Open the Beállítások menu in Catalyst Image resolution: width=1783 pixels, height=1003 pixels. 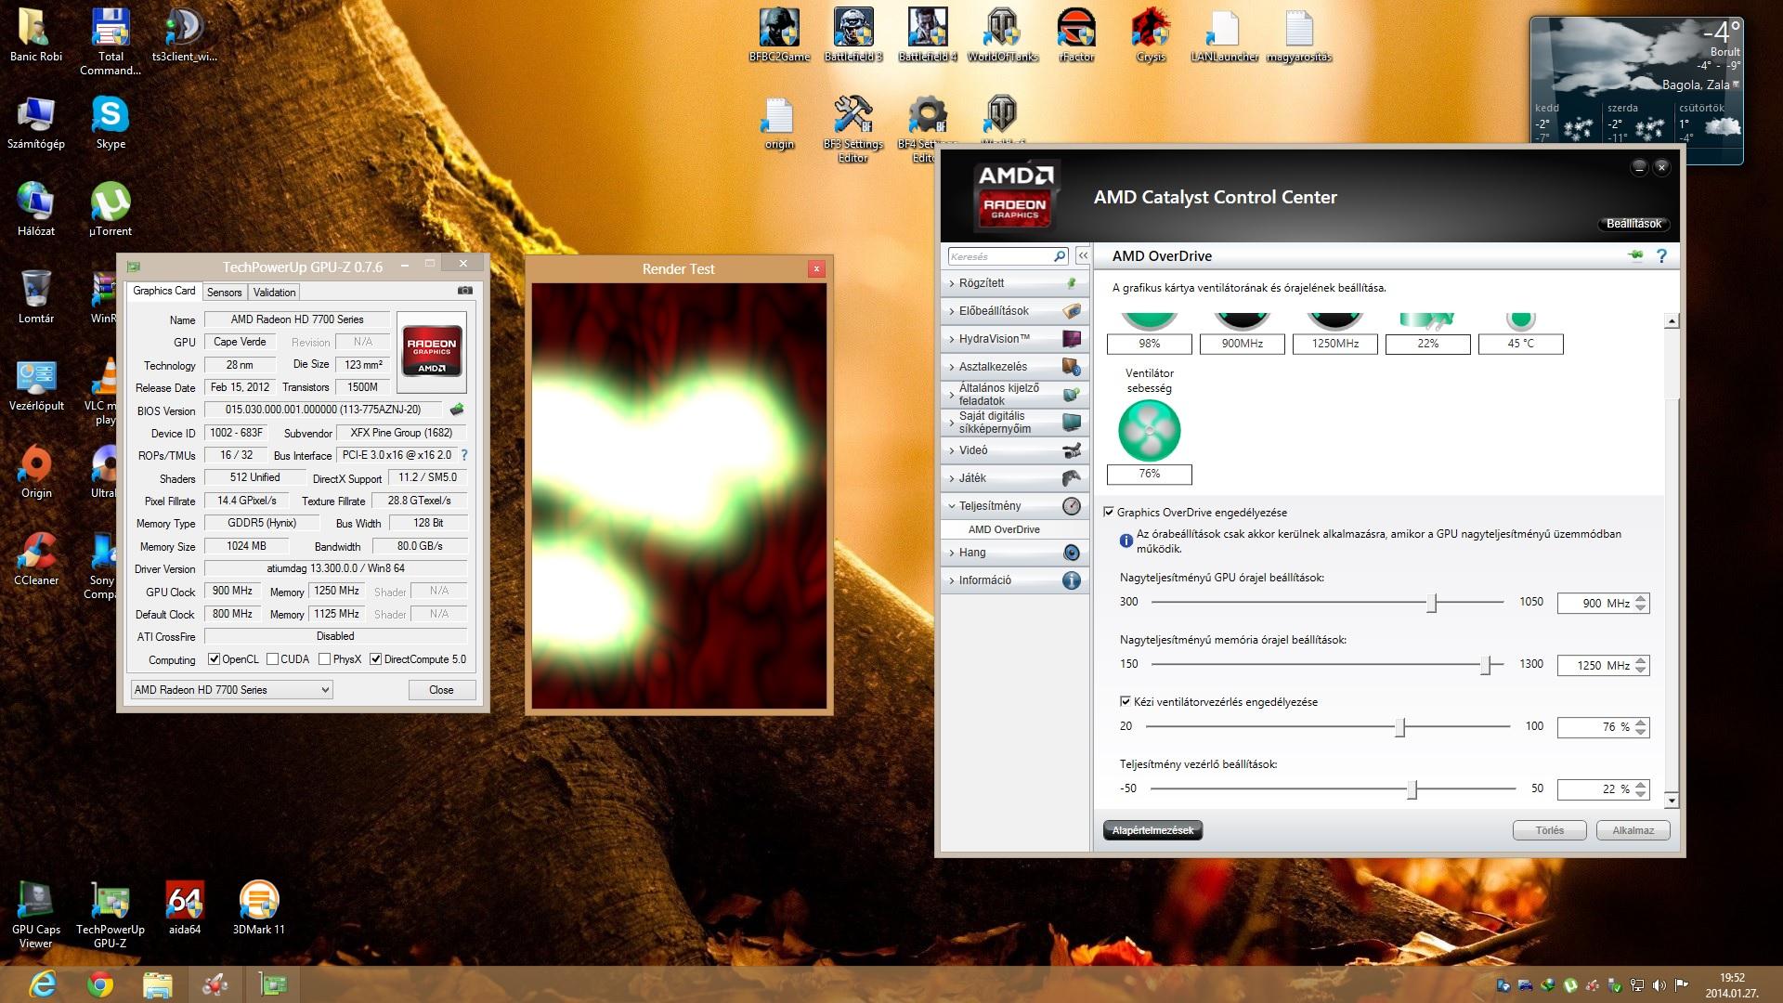pyautogui.click(x=1633, y=224)
